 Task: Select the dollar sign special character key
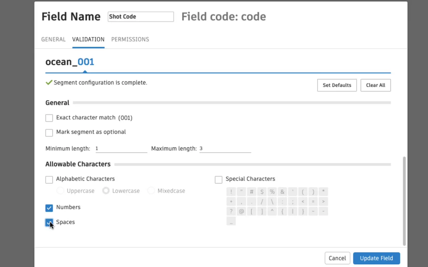262,192
